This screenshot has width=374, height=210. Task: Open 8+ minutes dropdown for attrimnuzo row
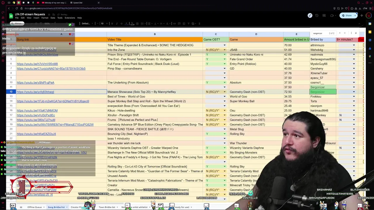point(354,45)
